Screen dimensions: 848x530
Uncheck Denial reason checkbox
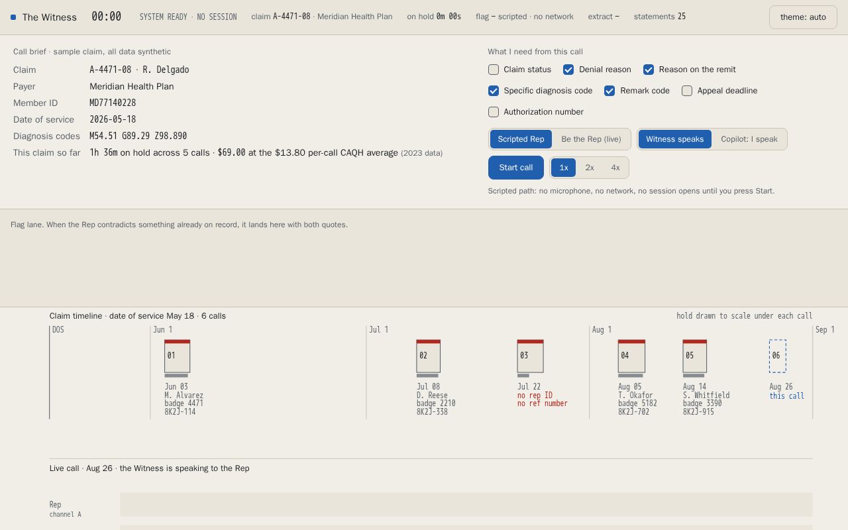pos(568,70)
